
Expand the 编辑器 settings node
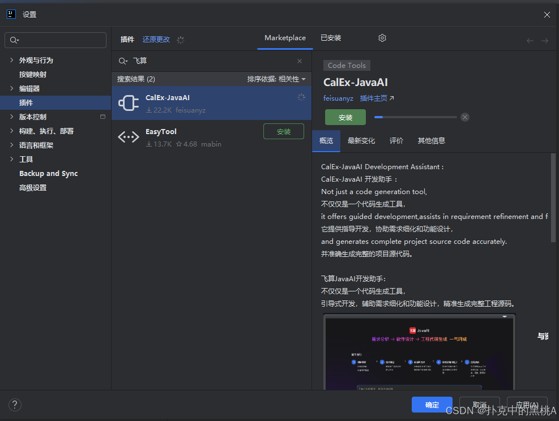coord(12,88)
